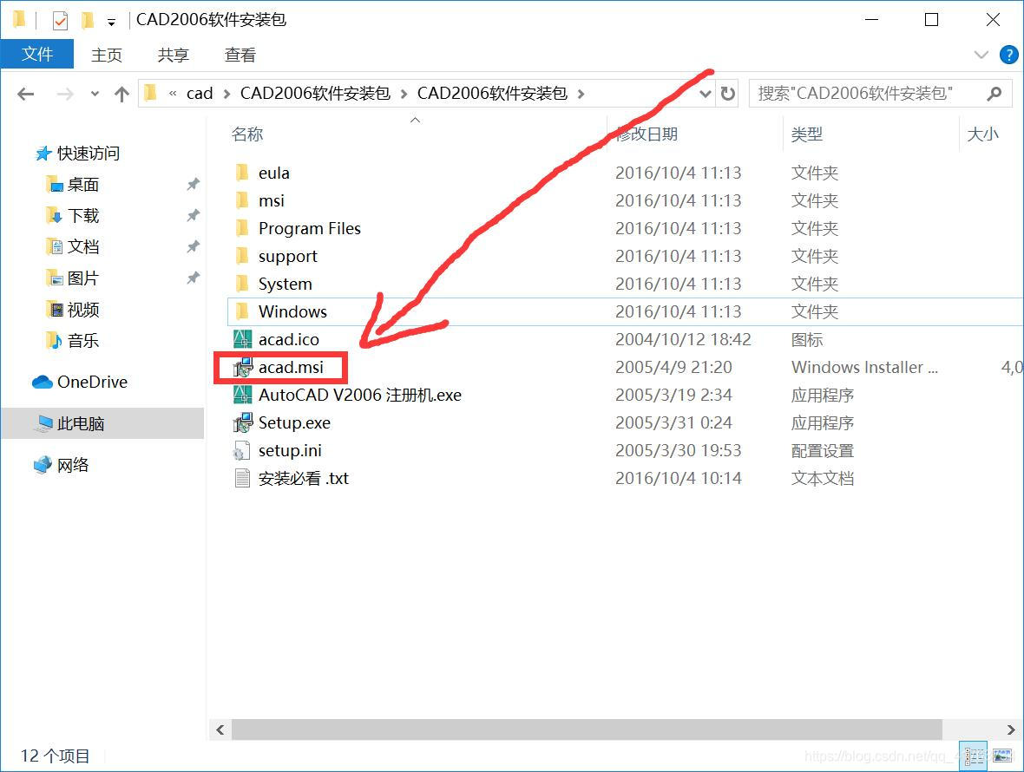The width and height of the screenshot is (1024, 772).
Task: Switch to large icons view in status bar
Action: point(1002,756)
